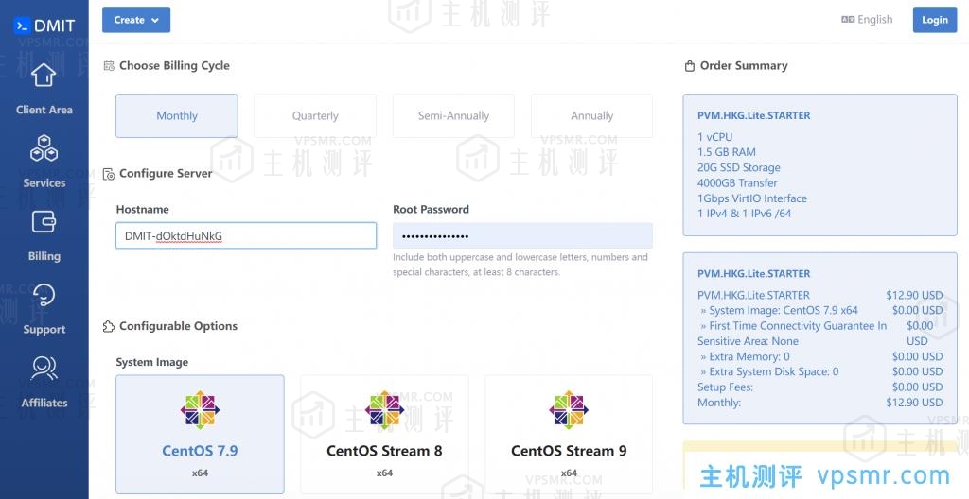Open Billing wallet icon
The image size is (969, 499).
[x=44, y=222]
